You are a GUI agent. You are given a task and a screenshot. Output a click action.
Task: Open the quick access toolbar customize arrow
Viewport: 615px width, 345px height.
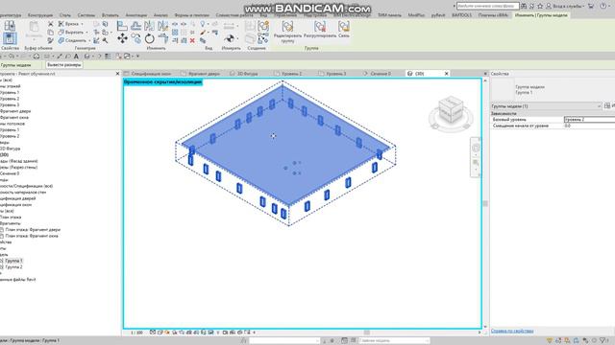pos(137,57)
